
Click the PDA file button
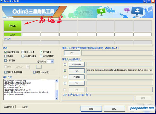pyautogui.click(x=77, y=71)
